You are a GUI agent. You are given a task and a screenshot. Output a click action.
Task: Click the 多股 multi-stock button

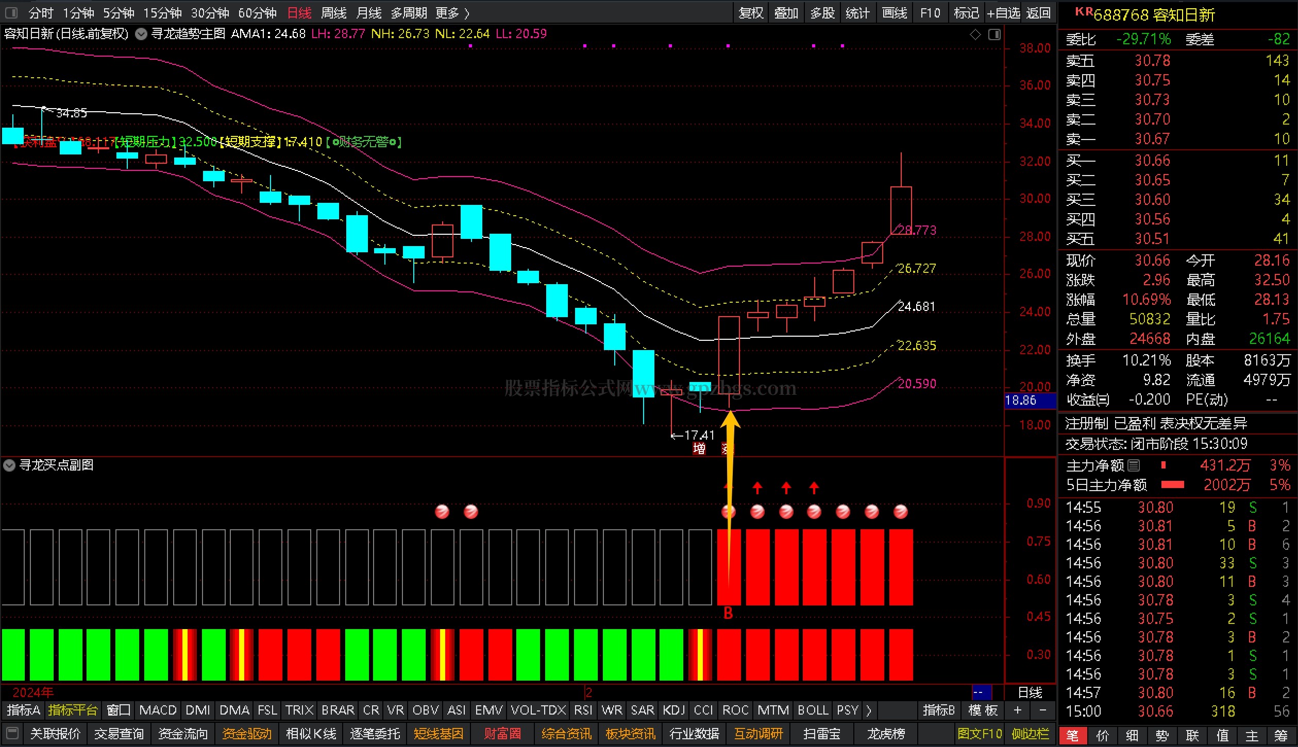(x=822, y=13)
